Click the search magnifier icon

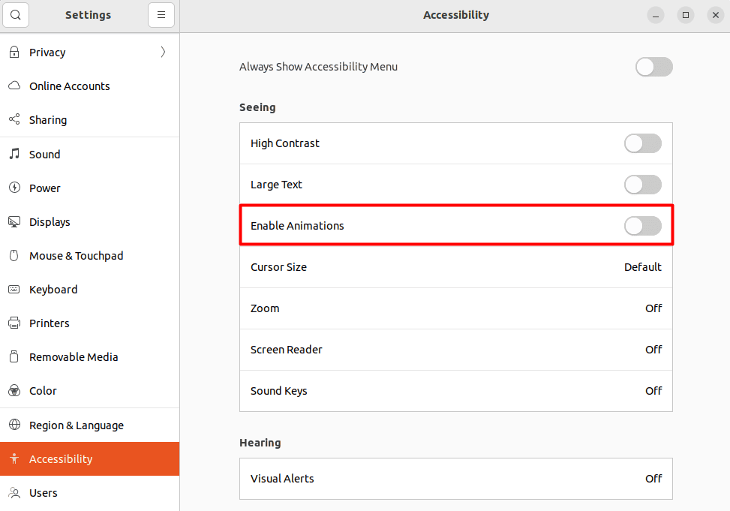[x=16, y=15]
